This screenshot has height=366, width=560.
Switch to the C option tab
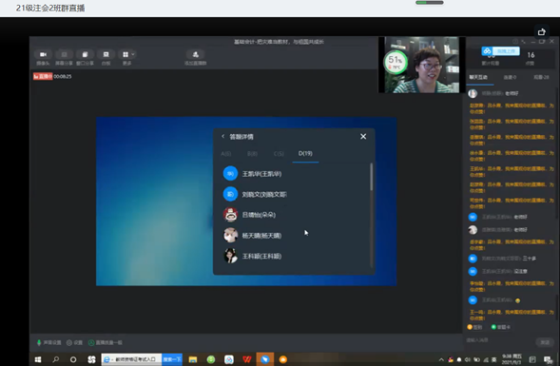click(279, 154)
